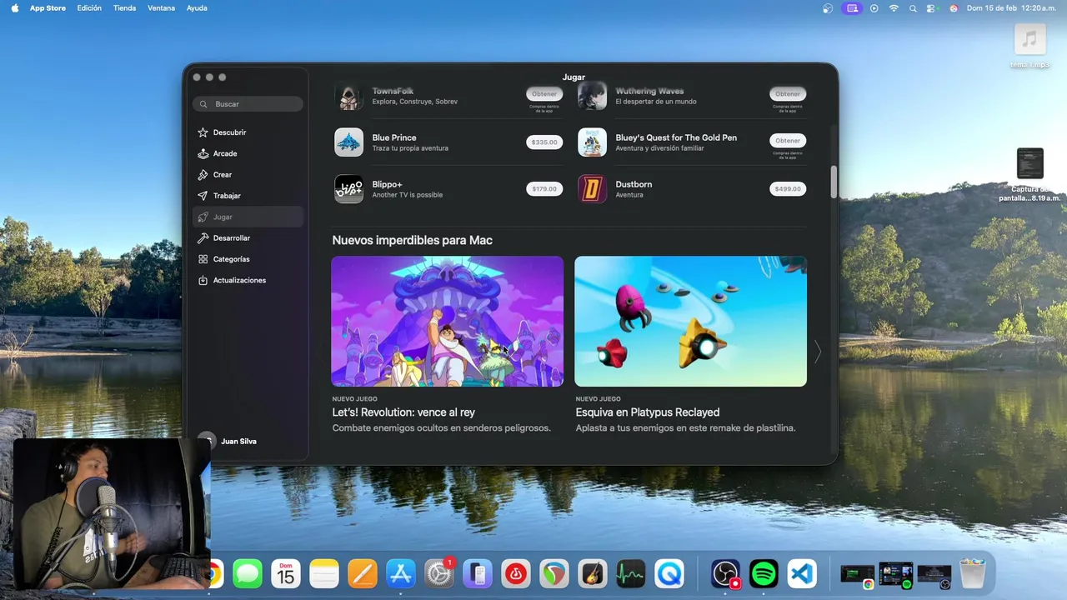Open the App Store menu

[x=48, y=8]
